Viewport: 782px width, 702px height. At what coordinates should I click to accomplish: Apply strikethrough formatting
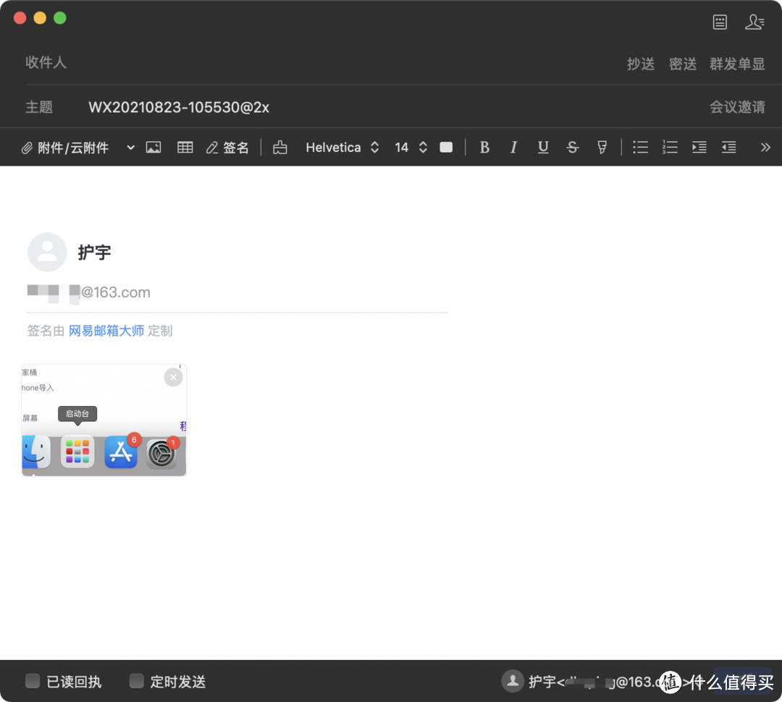point(572,147)
